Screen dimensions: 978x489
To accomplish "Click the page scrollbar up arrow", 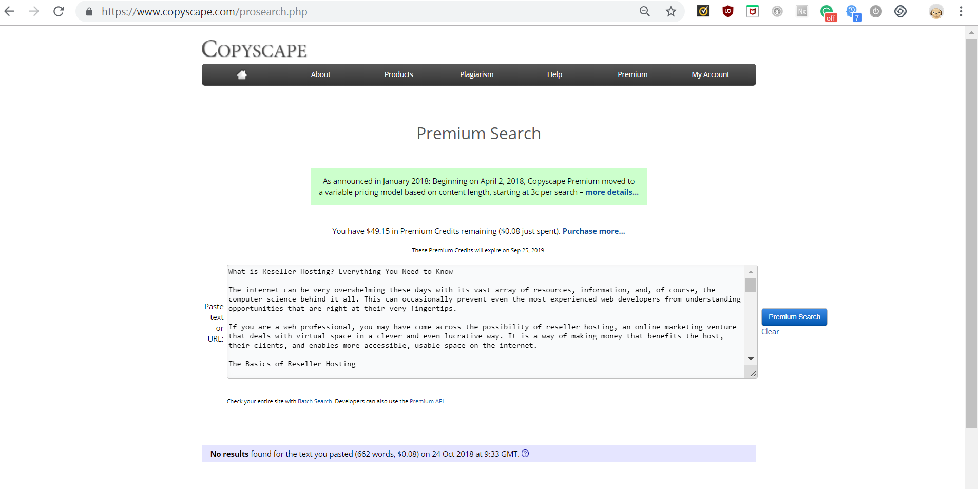I will (971, 32).
